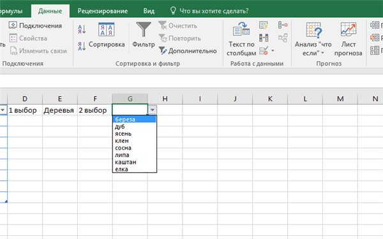383x239 pixels.
Task: Expand the Data Validation dropdown arrow
Action: point(273,51)
